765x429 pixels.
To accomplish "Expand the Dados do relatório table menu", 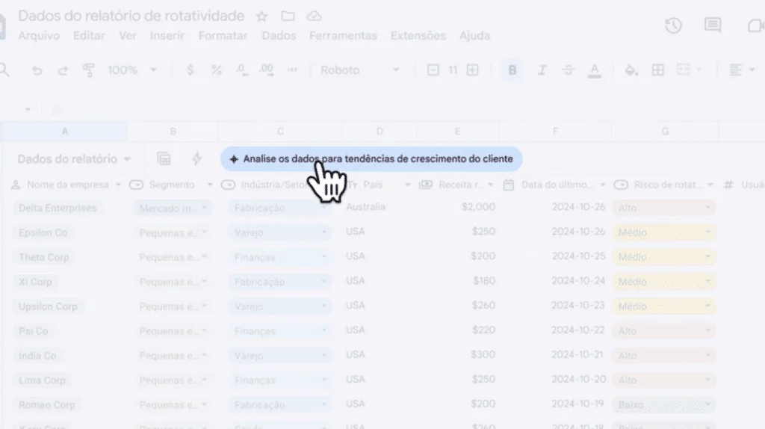I will click(x=127, y=159).
